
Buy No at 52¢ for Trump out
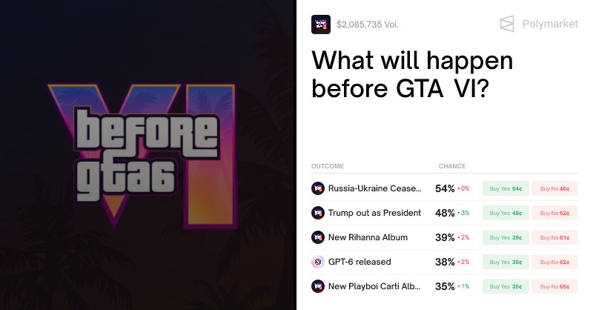[x=554, y=213]
